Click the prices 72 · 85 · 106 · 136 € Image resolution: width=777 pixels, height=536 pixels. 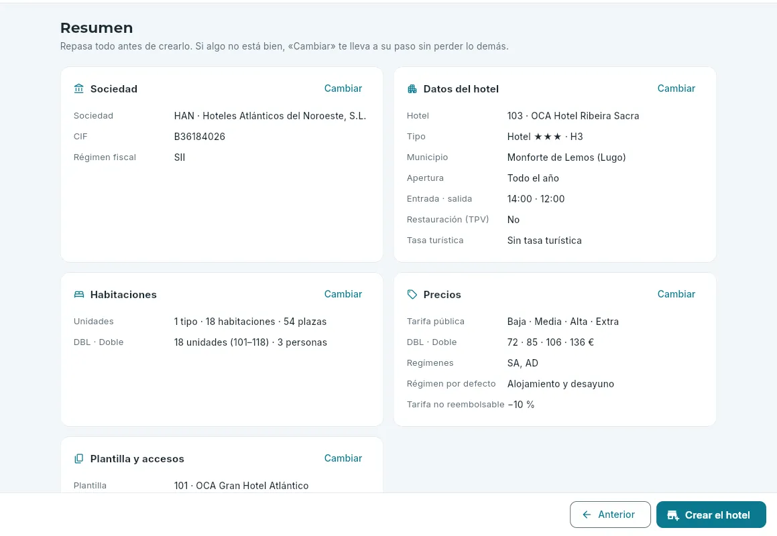(x=550, y=342)
